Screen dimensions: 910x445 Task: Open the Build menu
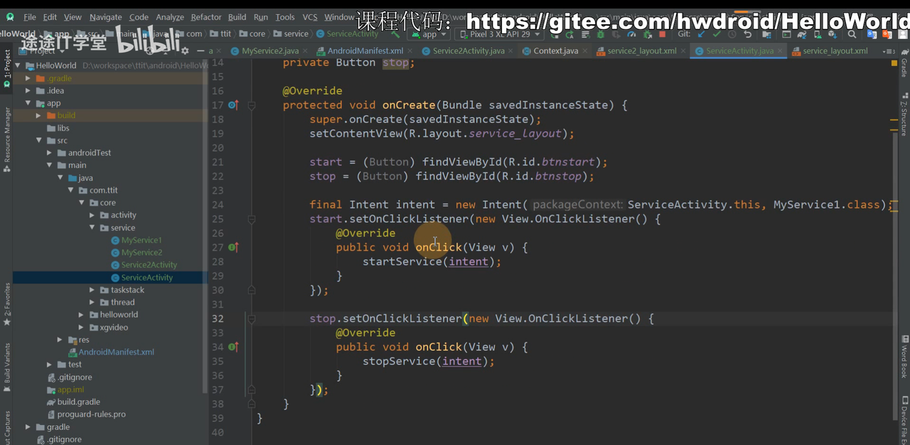[237, 17]
